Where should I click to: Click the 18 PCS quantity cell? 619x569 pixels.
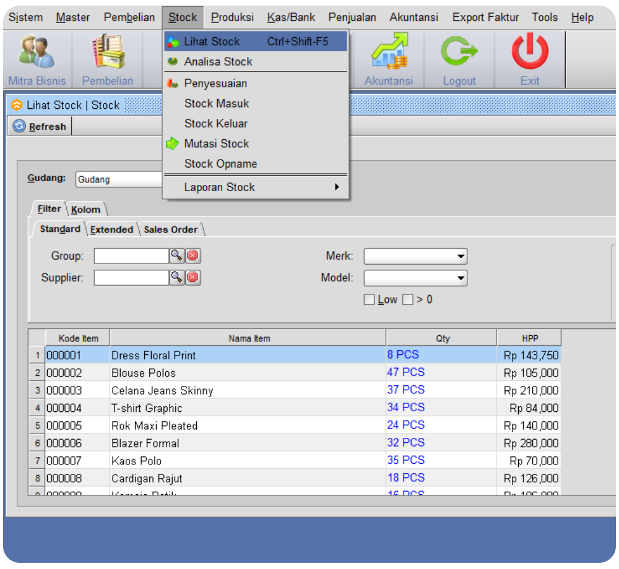pos(441,478)
